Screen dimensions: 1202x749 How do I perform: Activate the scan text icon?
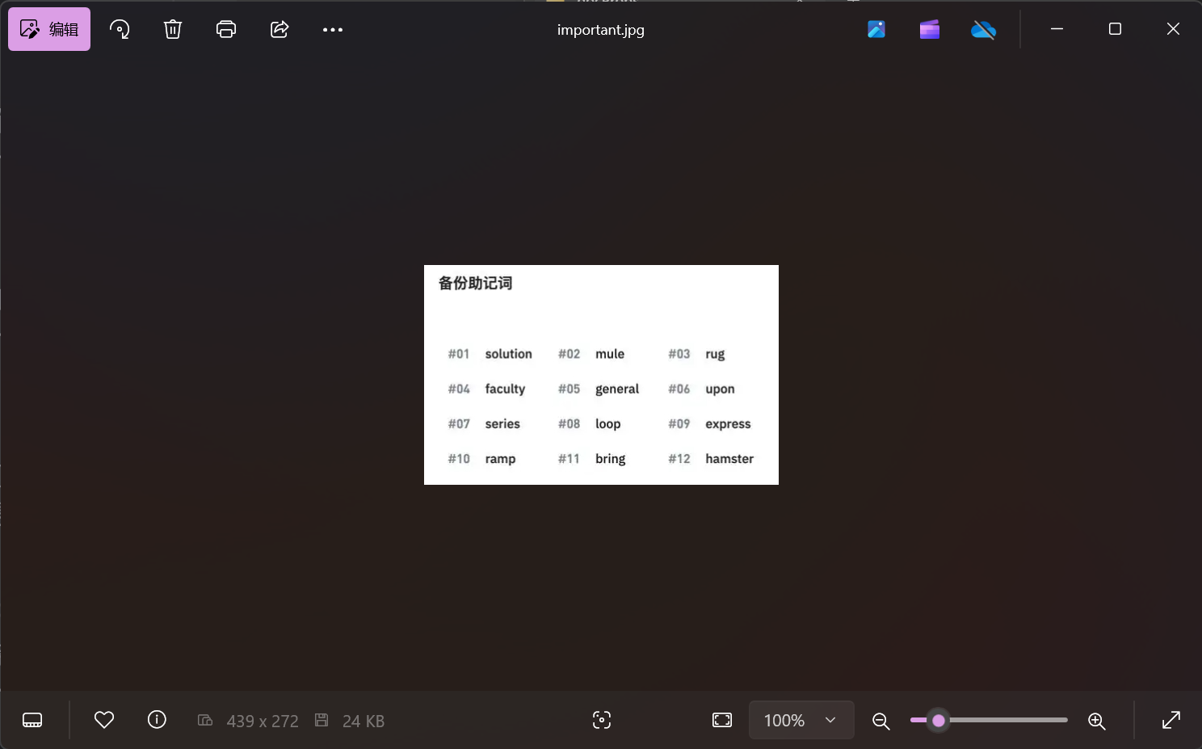pyautogui.click(x=602, y=720)
